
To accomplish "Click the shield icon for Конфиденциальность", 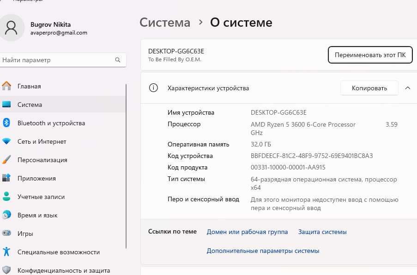I will tap(6, 270).
